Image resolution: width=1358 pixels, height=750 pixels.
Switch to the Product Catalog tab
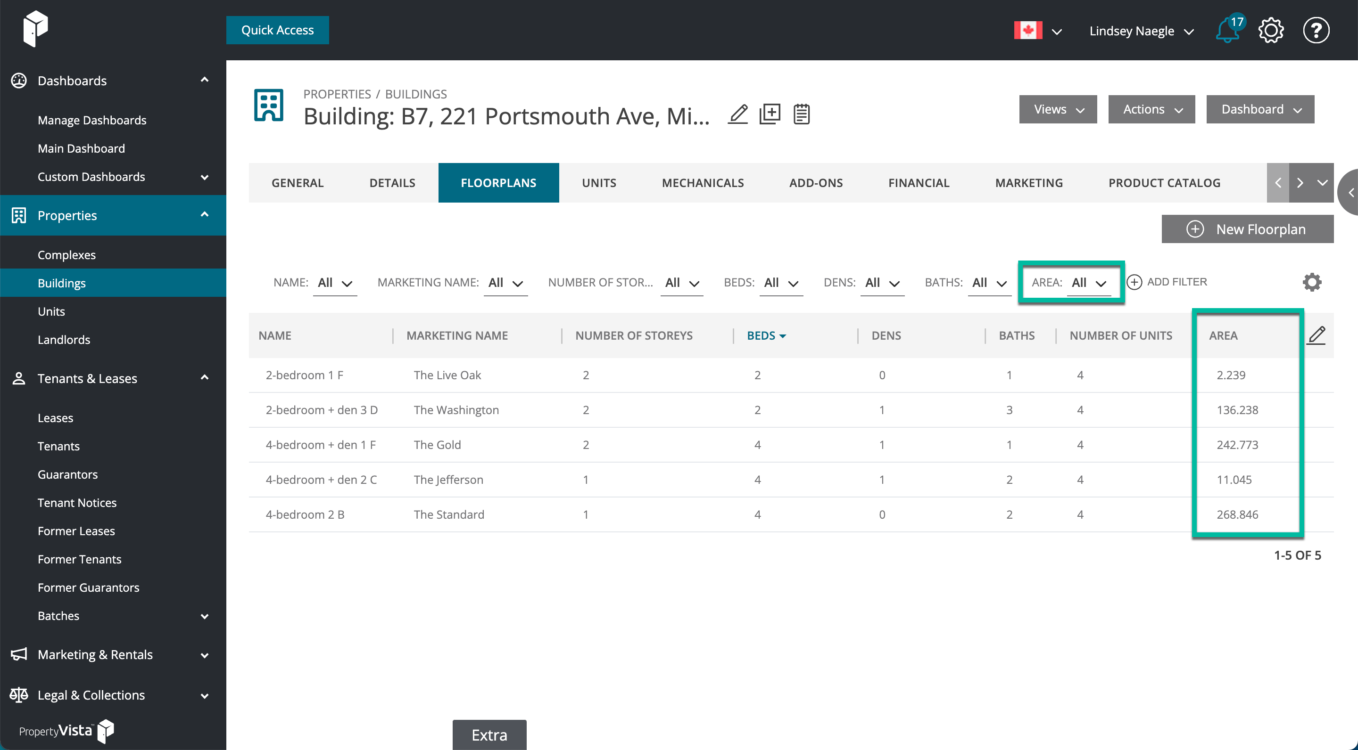coord(1164,183)
